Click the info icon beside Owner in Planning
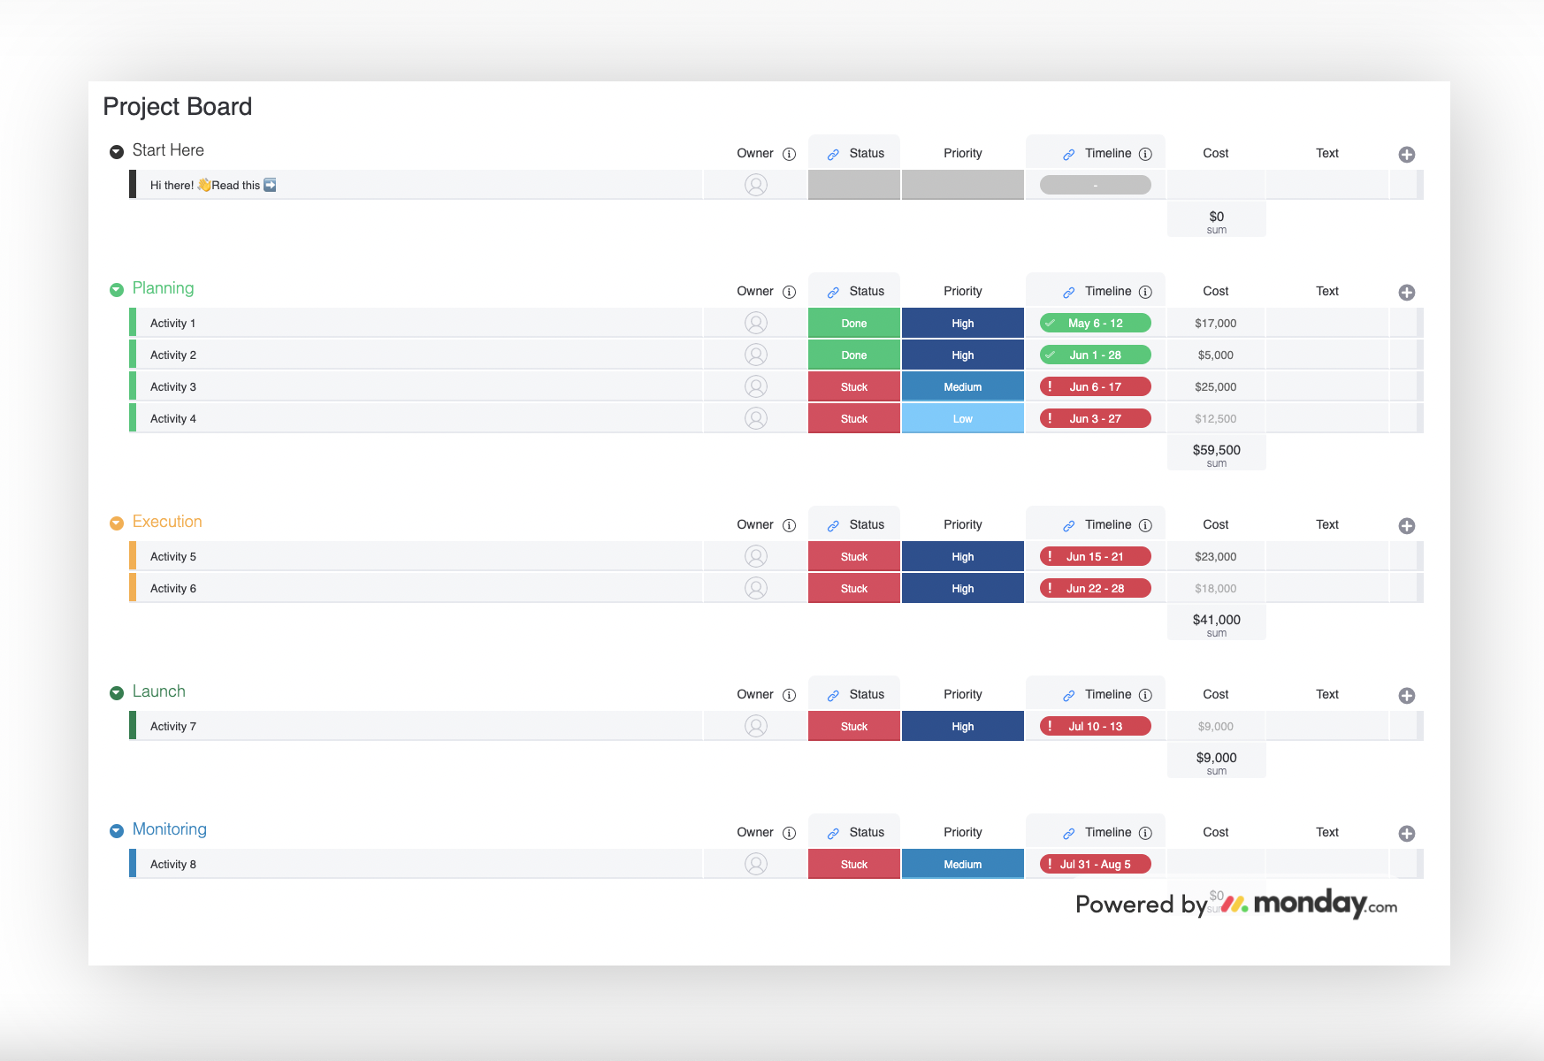 click(790, 291)
